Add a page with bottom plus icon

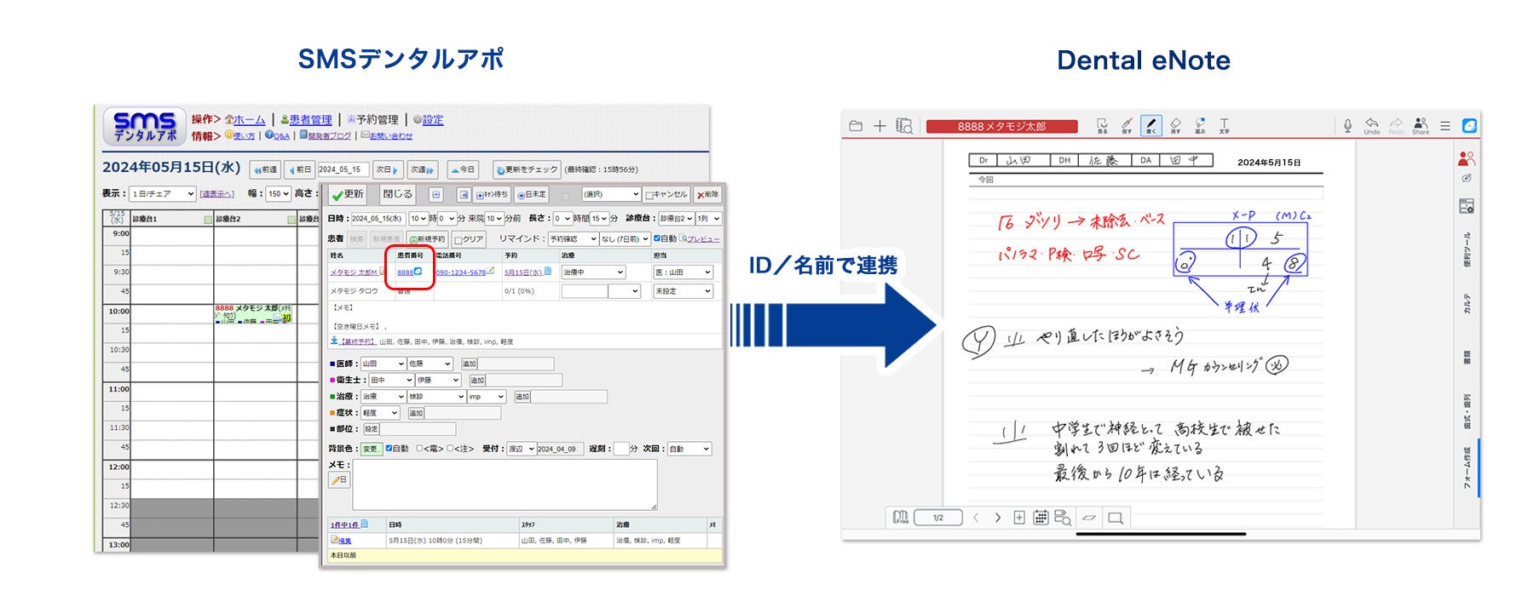(1019, 517)
